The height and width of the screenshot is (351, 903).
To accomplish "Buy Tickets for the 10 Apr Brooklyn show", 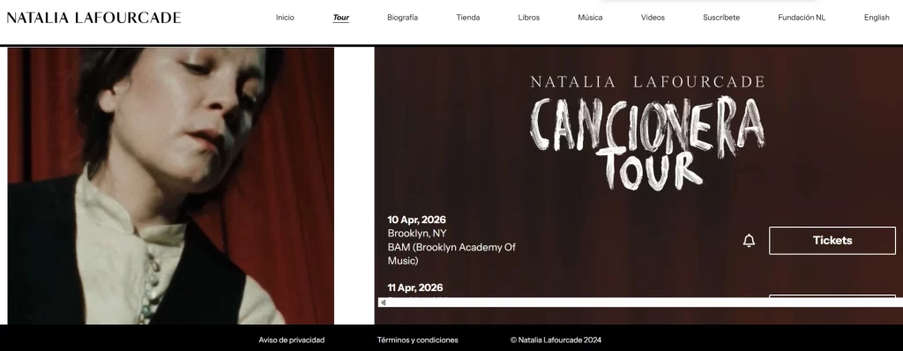I will [832, 241].
